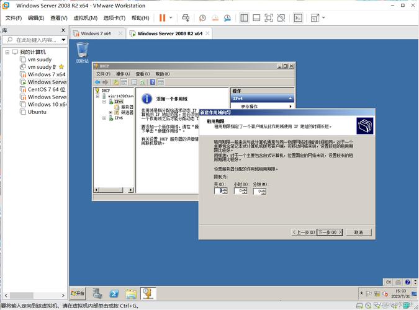
Task: Click the DHCP refresh toolbar icon
Action: (x=142, y=82)
